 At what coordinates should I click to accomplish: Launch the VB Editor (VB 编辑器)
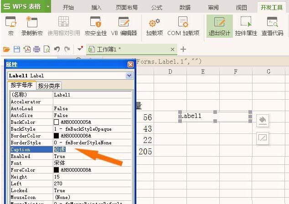tap(124, 26)
